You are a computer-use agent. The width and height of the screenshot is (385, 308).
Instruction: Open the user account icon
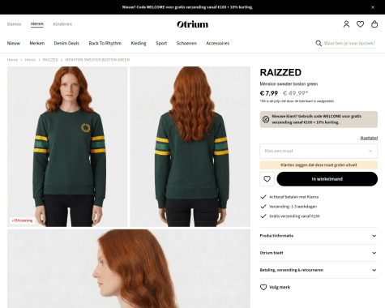point(346,24)
